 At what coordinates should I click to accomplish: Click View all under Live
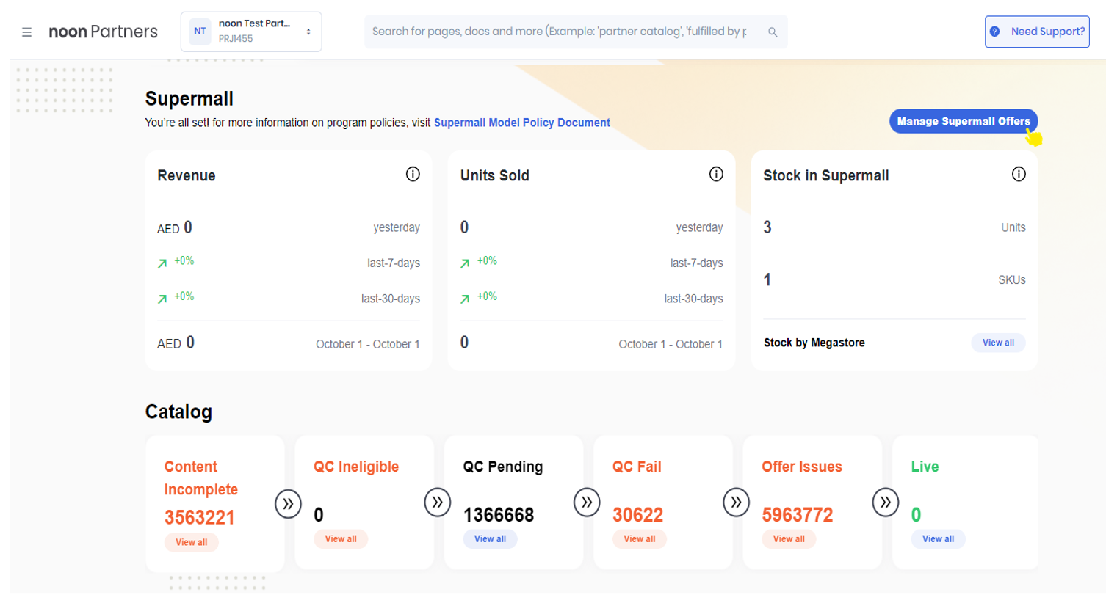939,538
